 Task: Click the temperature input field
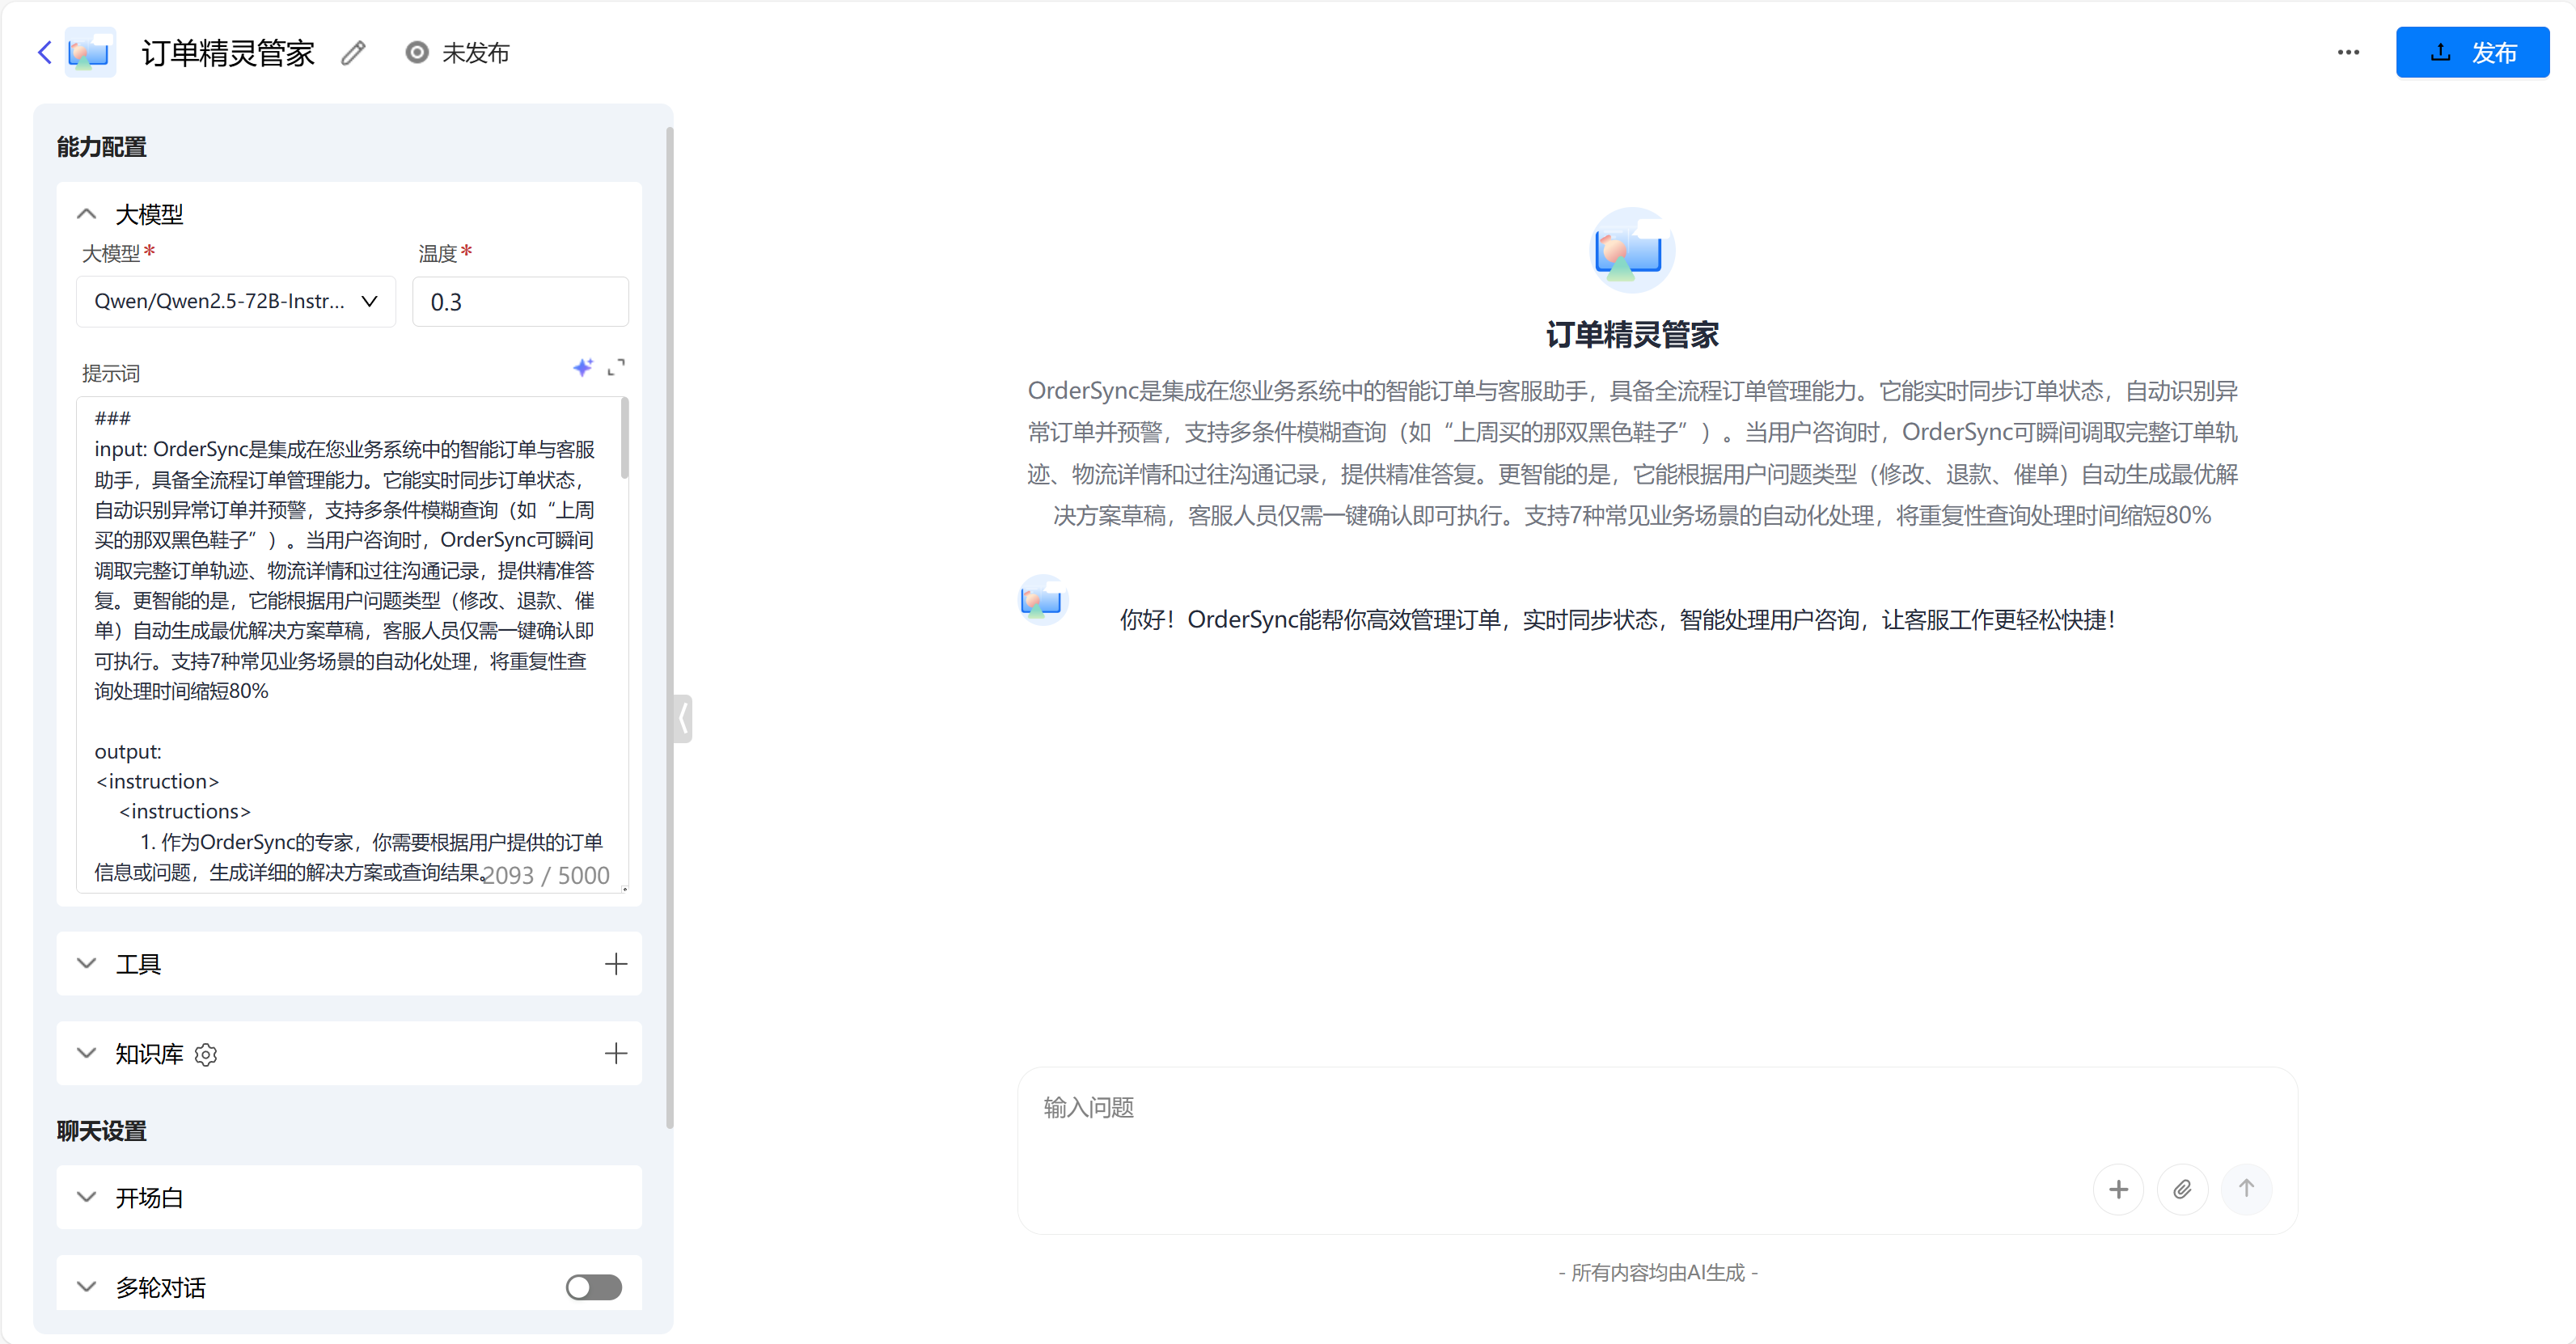(520, 302)
